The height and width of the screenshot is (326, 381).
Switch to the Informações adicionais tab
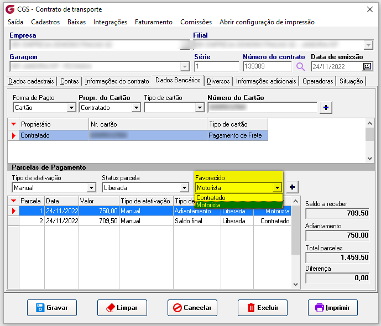[x=266, y=81]
